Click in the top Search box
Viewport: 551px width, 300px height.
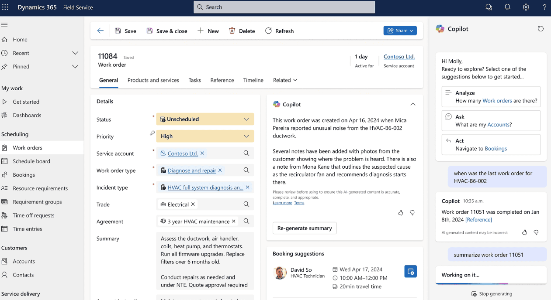click(x=284, y=7)
